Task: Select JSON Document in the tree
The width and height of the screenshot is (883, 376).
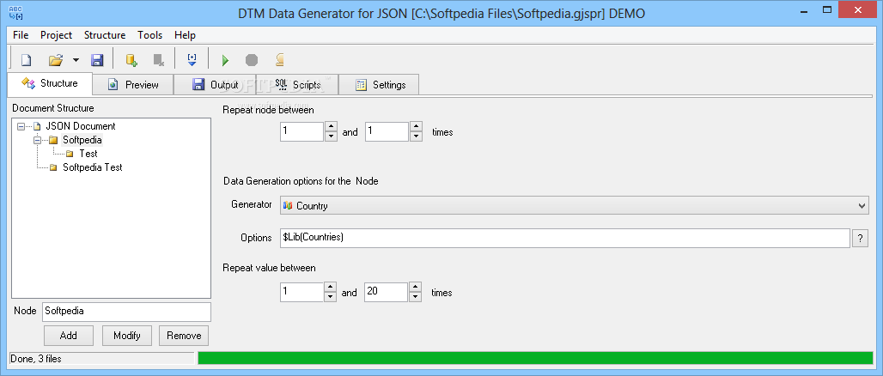Action: [81, 126]
